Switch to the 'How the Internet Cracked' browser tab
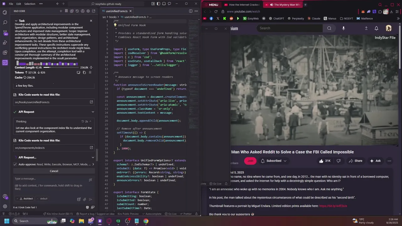Screen dimensions: 402x226 pos(242,5)
